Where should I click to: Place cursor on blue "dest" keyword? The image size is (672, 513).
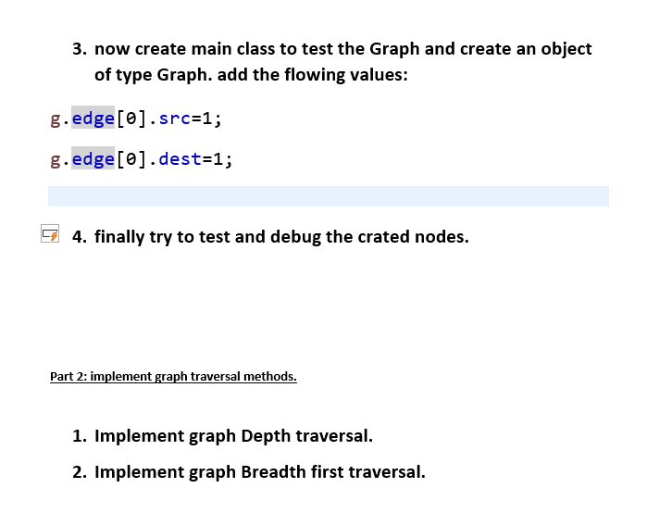[x=180, y=159]
